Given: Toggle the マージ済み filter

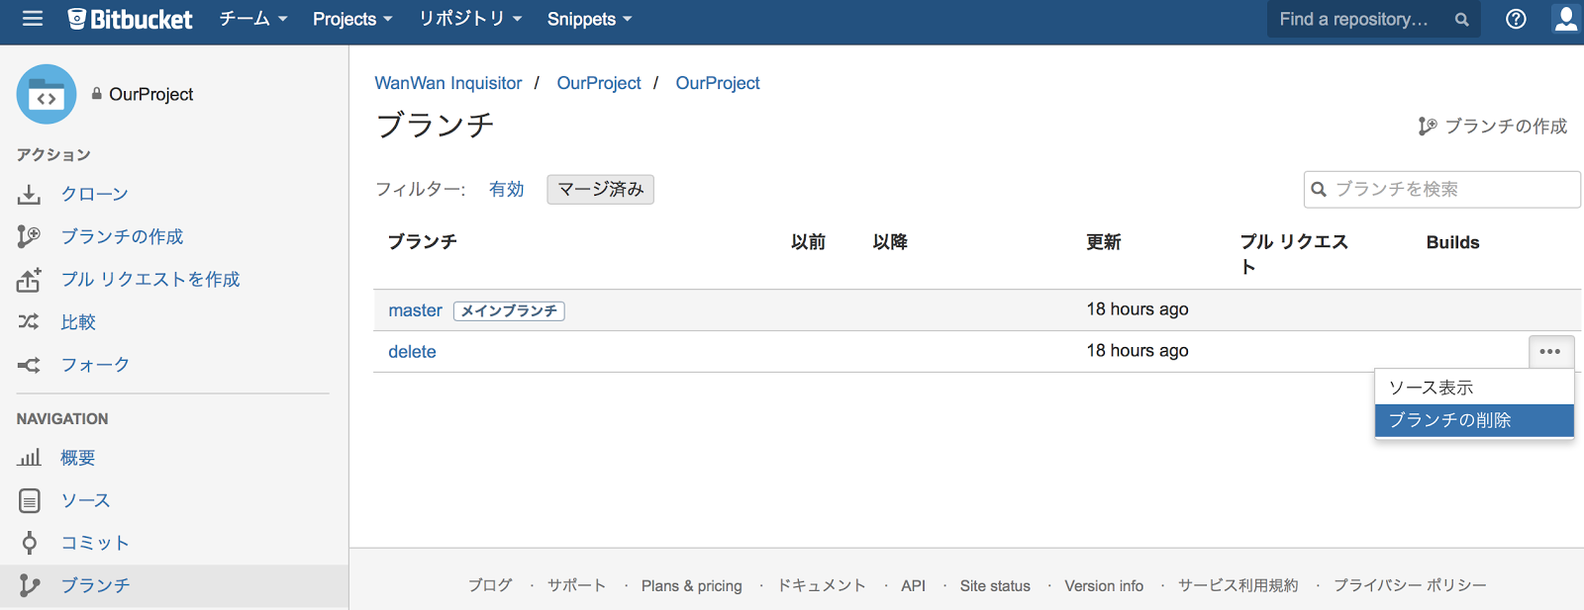Looking at the screenshot, I should [x=600, y=189].
